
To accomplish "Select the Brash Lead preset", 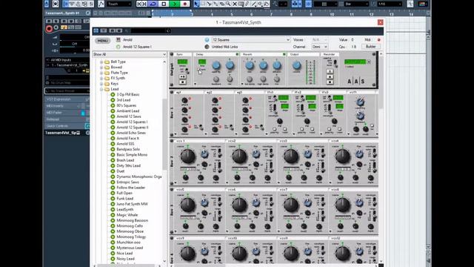I will (125, 160).
